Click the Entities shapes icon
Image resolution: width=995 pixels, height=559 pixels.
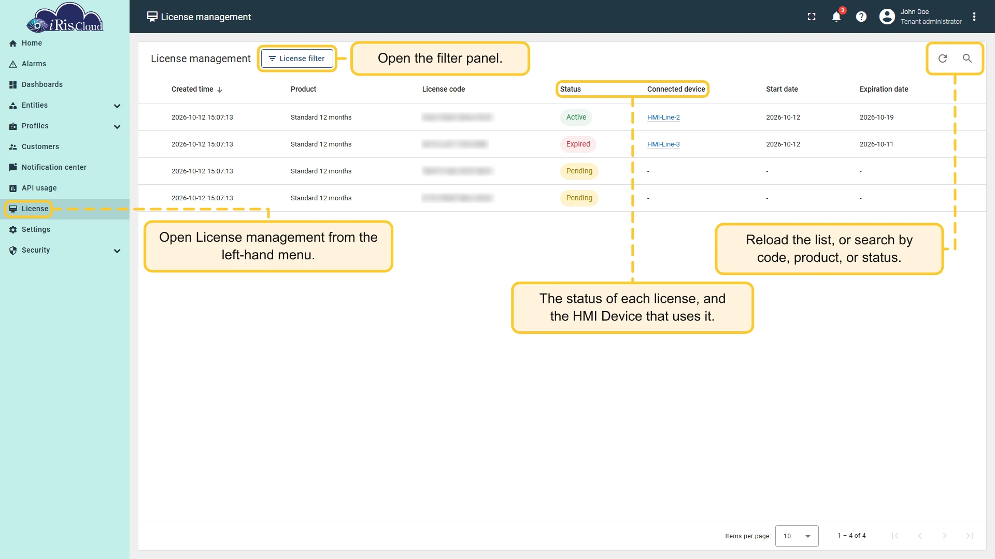[x=13, y=106]
